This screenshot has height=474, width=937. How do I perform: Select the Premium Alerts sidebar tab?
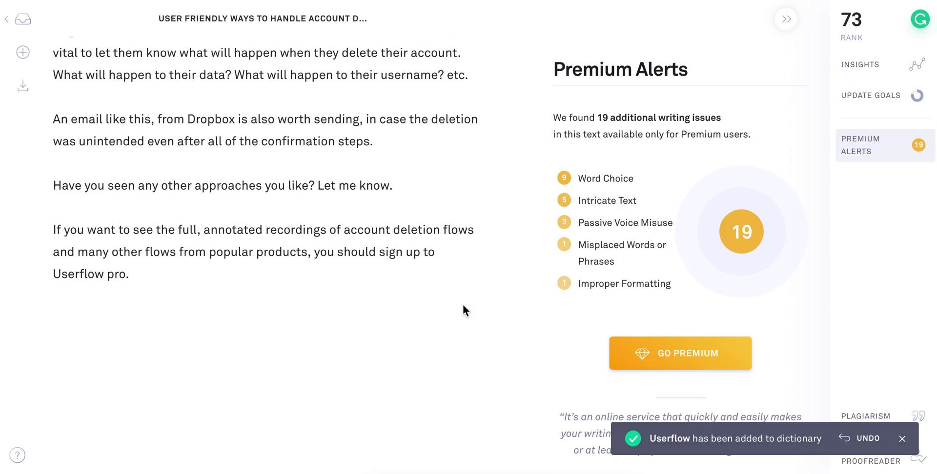point(885,145)
